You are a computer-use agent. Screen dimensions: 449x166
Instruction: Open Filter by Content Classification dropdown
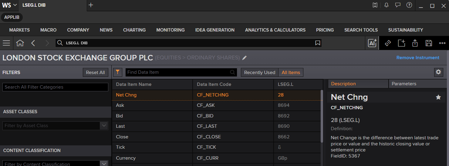pyautogui.click(x=55, y=163)
